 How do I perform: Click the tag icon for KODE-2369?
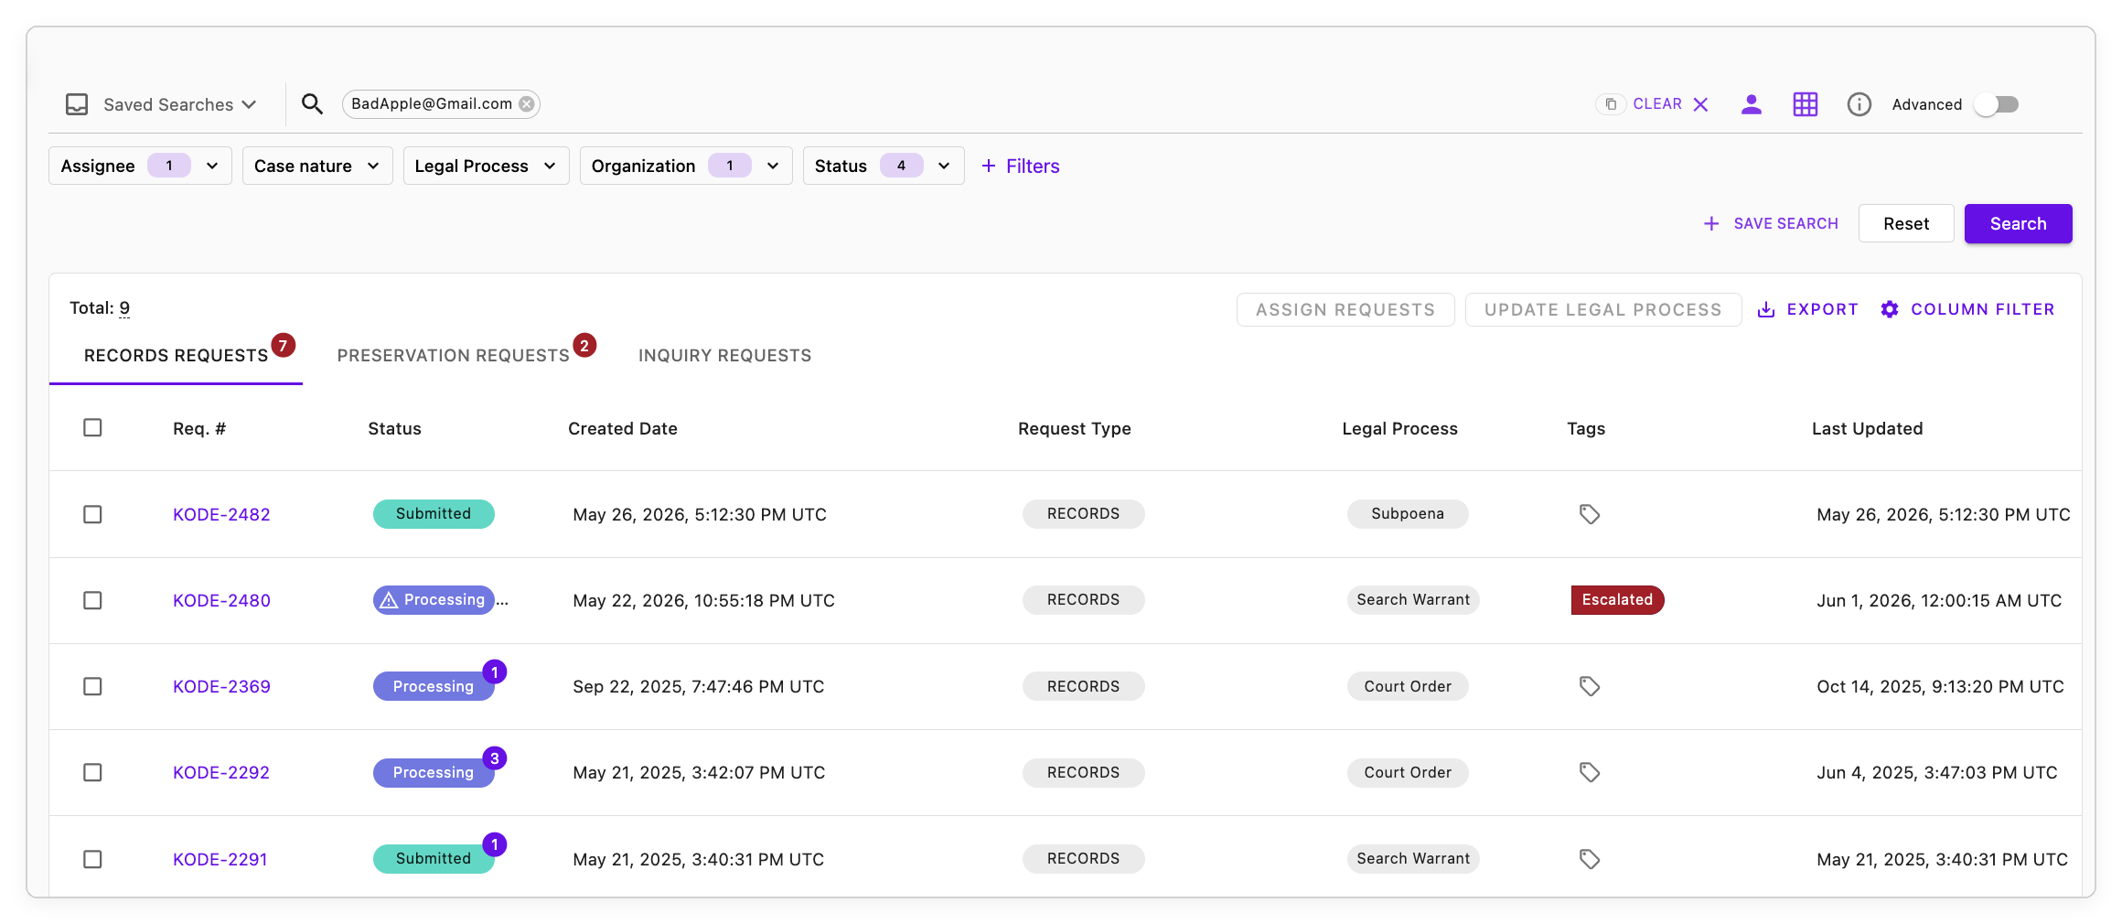pos(1590,686)
